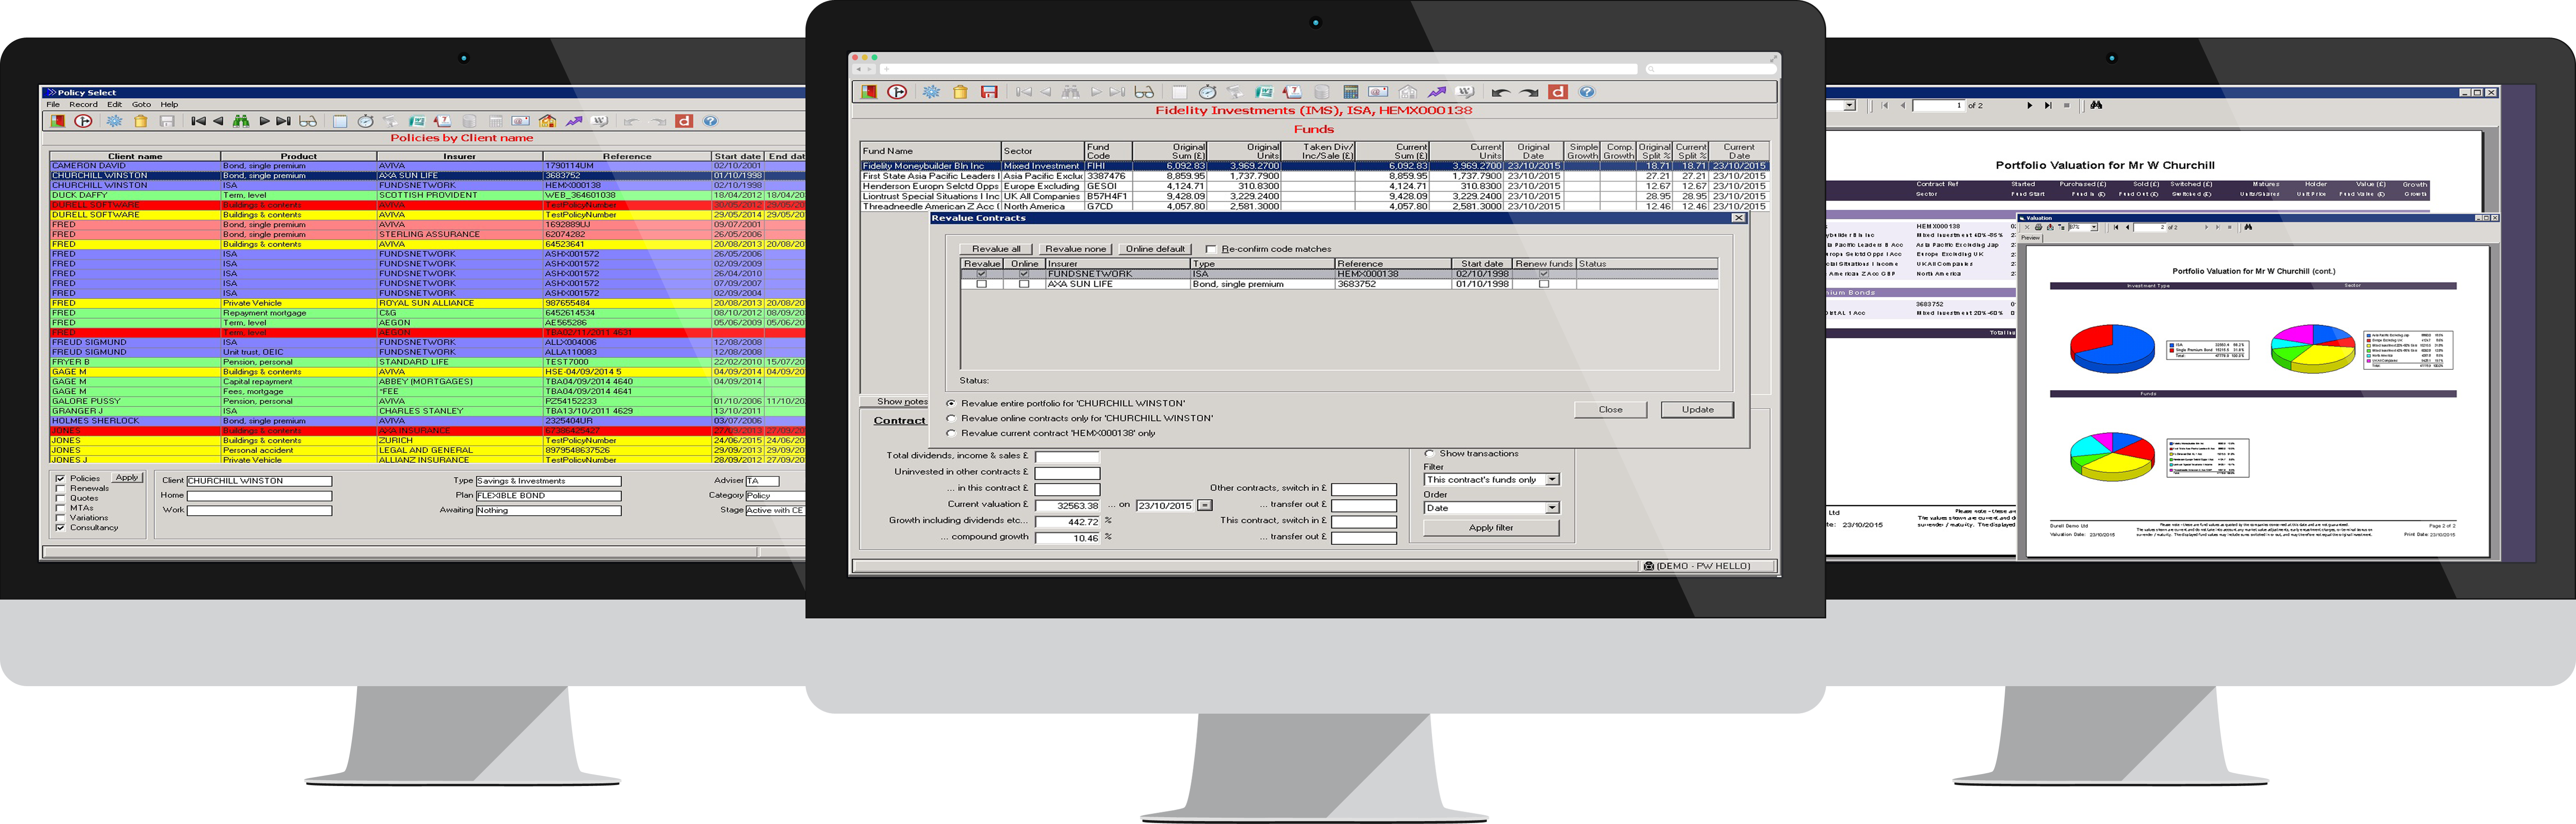Enable the Quotes checkbox
This screenshot has height=824, width=2576.
click(x=60, y=498)
